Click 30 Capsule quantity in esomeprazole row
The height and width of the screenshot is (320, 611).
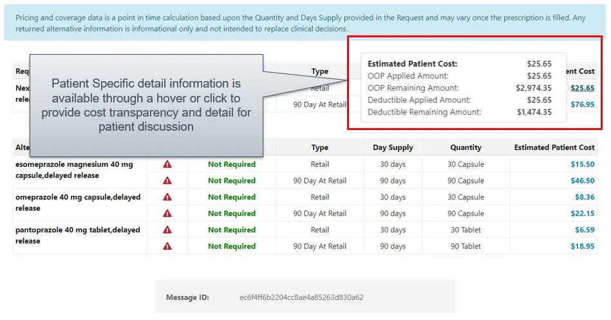(x=465, y=164)
